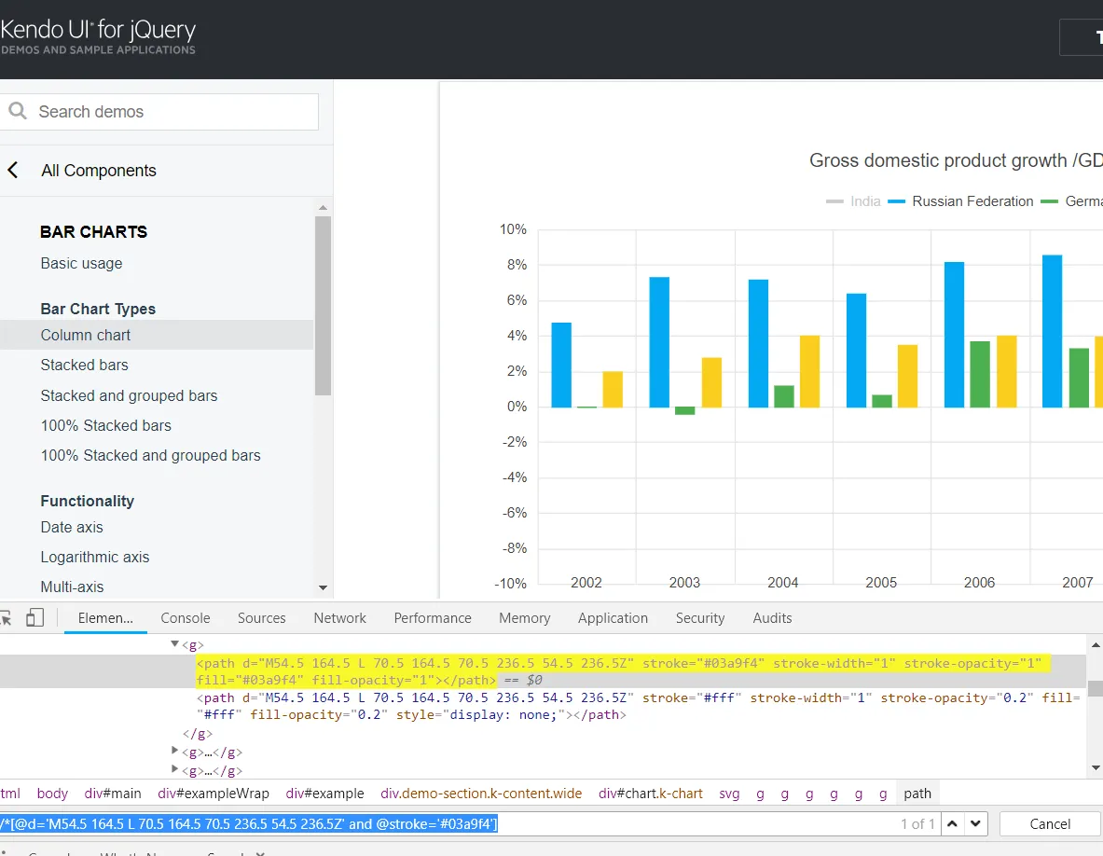Click the back chevron beside All Components
Viewport: 1103px width, 856px height.
pyautogui.click(x=13, y=171)
